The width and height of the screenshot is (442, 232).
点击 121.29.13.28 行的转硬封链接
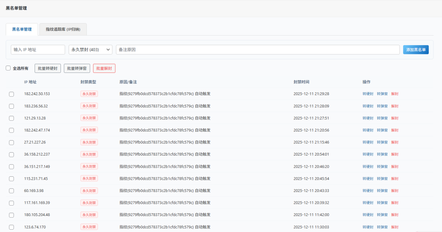click(x=368, y=118)
